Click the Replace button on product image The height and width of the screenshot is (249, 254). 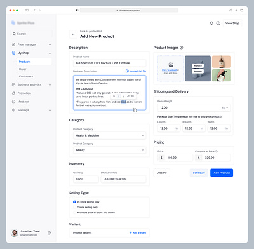[x=197, y=66]
